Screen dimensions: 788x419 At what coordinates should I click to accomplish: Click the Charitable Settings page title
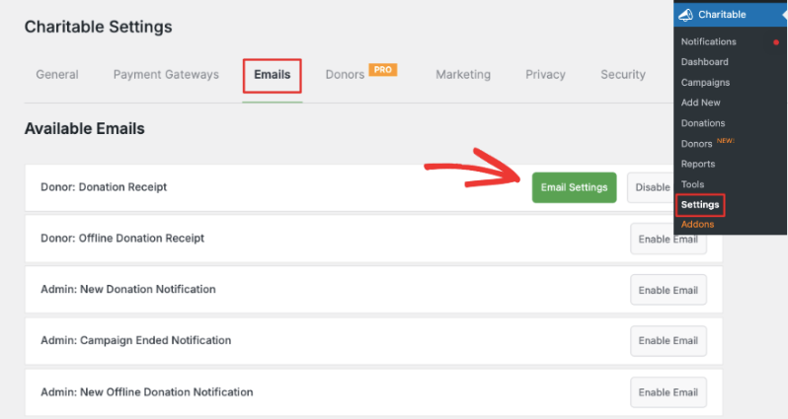(98, 27)
